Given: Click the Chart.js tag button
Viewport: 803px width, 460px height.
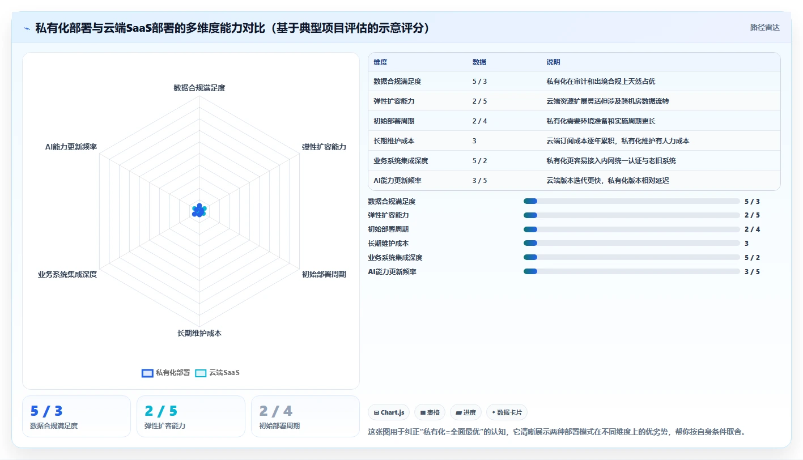Looking at the screenshot, I should click(389, 412).
